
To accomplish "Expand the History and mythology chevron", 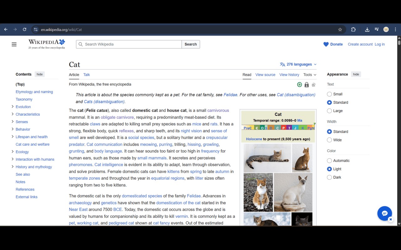I will [13, 167].
